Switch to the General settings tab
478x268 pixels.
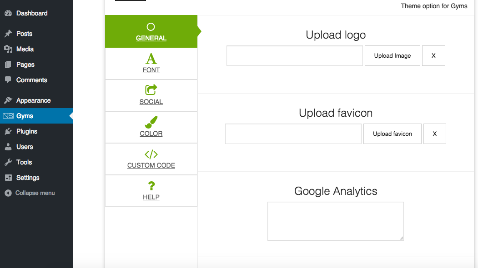coord(151,31)
